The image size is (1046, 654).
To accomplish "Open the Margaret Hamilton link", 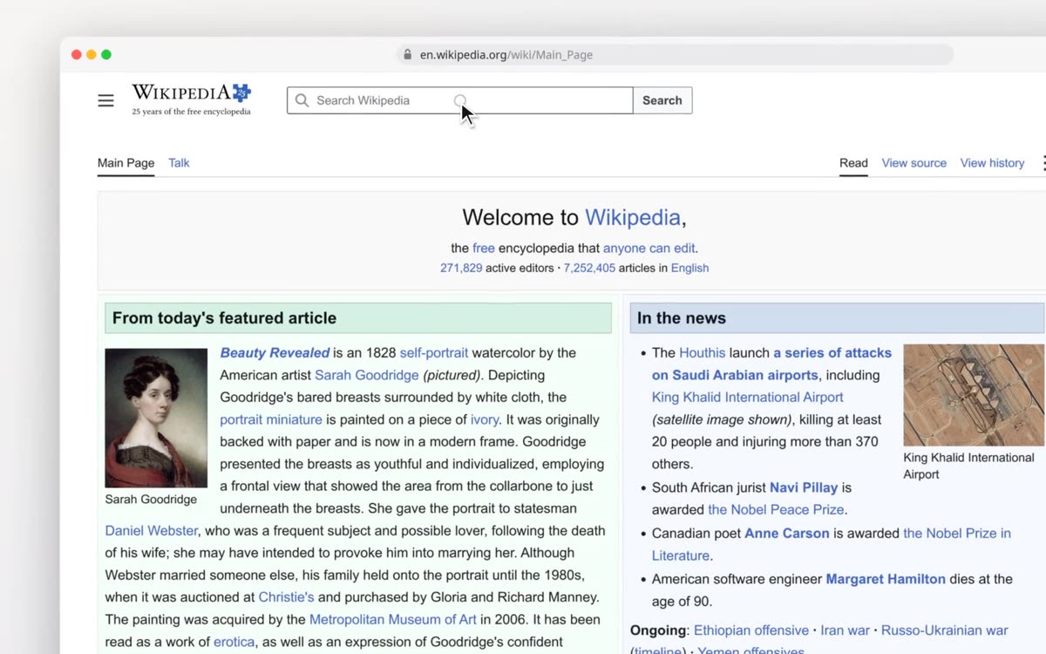I will click(886, 578).
